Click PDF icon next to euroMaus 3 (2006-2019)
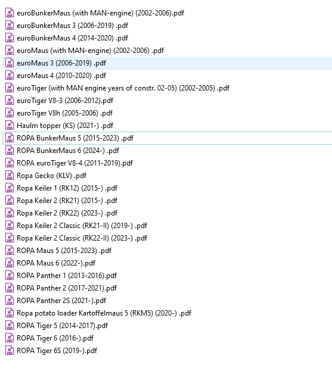Screen dimensions: 332x390 click(10, 63)
